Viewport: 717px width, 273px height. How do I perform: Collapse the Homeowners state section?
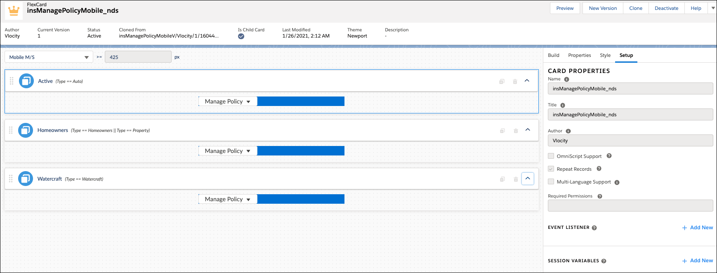[528, 130]
